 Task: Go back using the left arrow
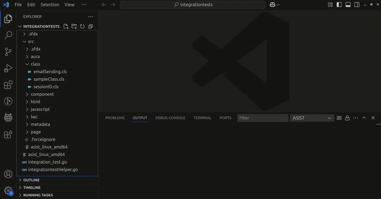(x=104, y=5)
